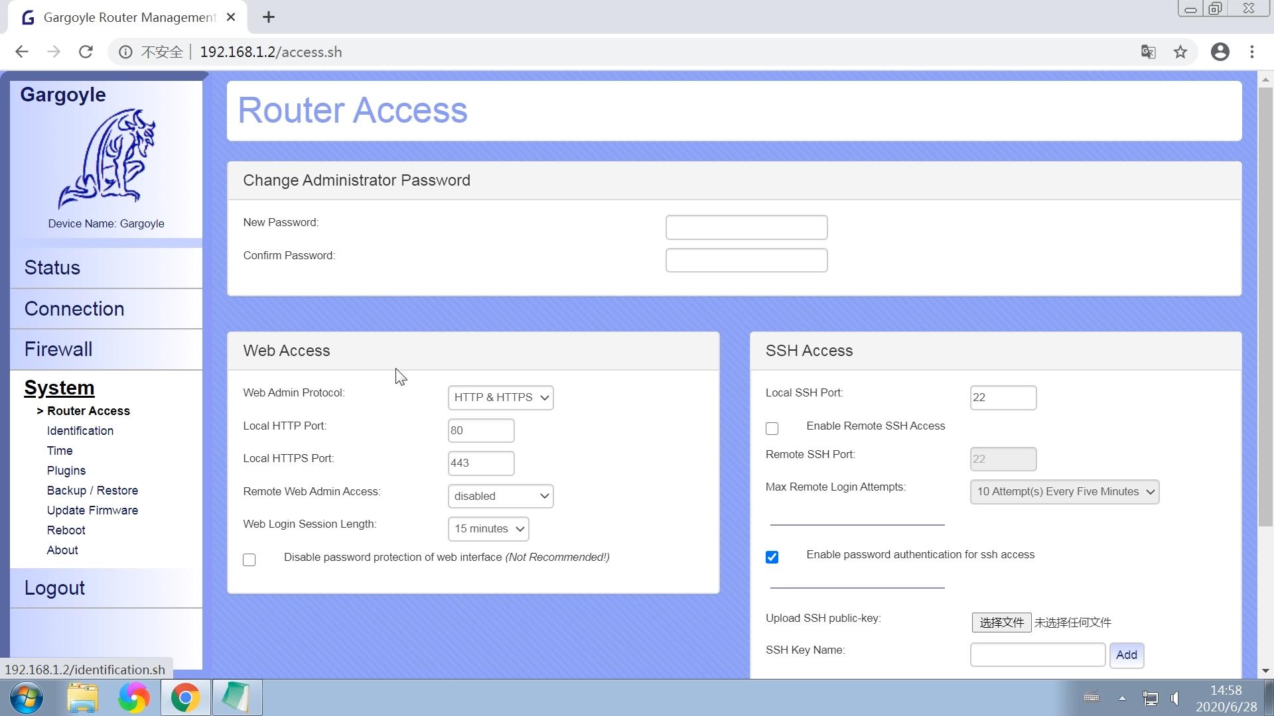Open the translate page icon
Viewport: 1274px width, 716px height.
tap(1148, 52)
